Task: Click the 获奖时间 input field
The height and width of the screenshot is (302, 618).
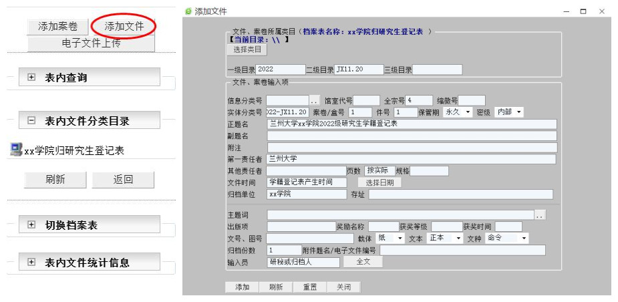Action: click(x=508, y=226)
